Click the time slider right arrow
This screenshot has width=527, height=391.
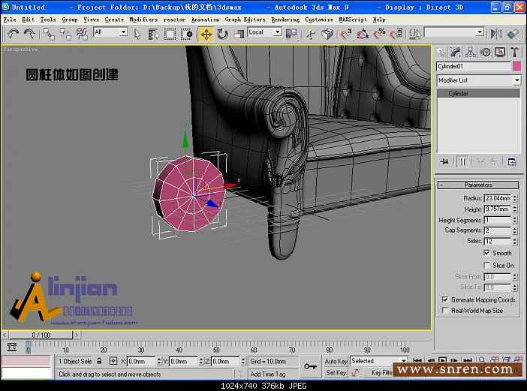(77, 335)
